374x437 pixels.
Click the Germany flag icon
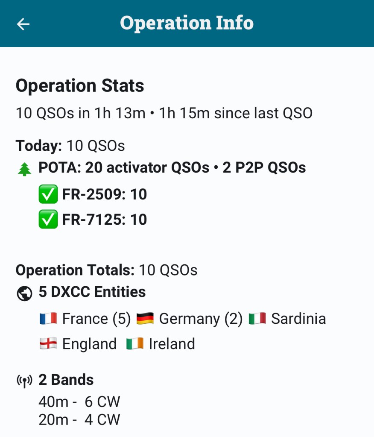click(x=145, y=319)
